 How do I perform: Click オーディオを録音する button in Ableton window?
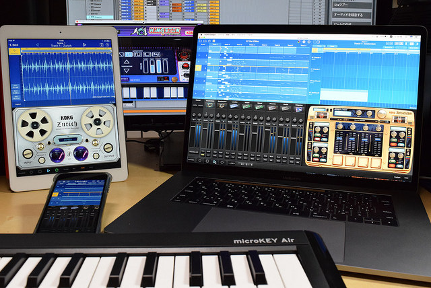click(x=352, y=15)
